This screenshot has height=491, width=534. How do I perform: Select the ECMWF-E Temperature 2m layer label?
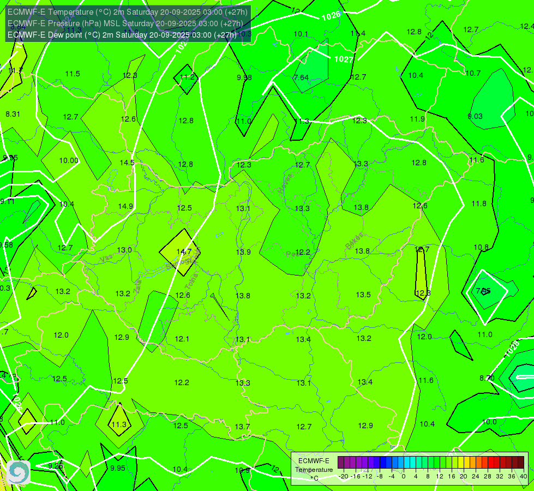(x=128, y=12)
